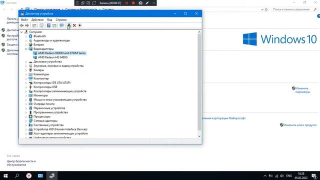Screen dimensions: 320x180
Task: Select AMD Radeon HD 6480G device
Action: tap(52, 57)
